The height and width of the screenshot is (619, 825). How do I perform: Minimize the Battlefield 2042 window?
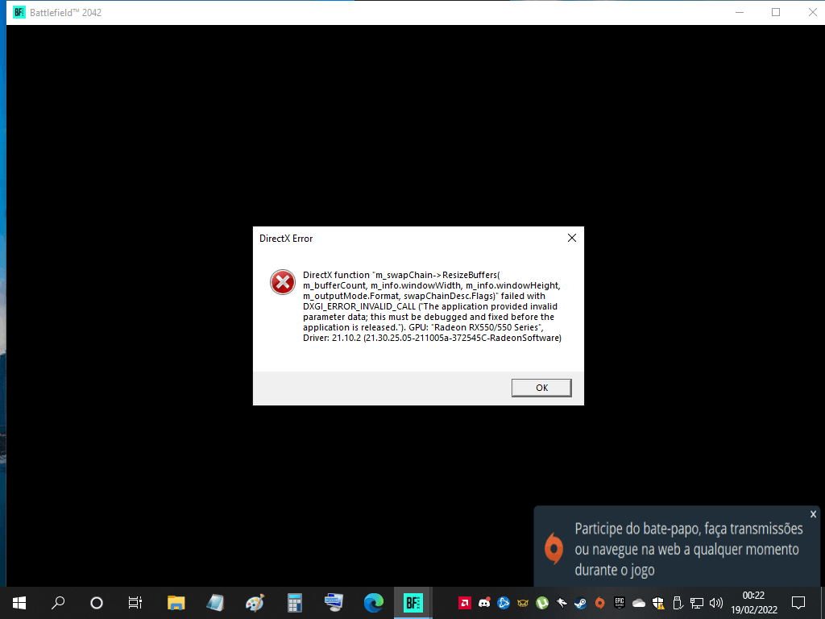tap(740, 12)
